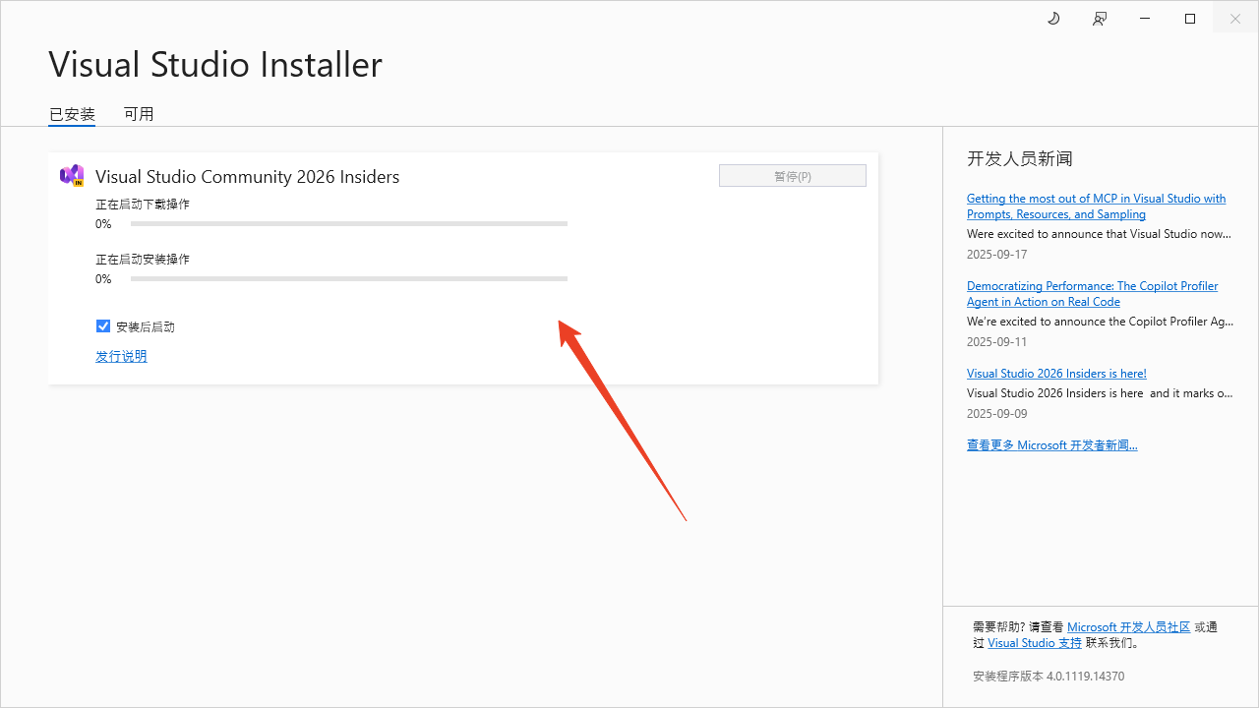Toggle the dark theme moon icon

[1053, 19]
